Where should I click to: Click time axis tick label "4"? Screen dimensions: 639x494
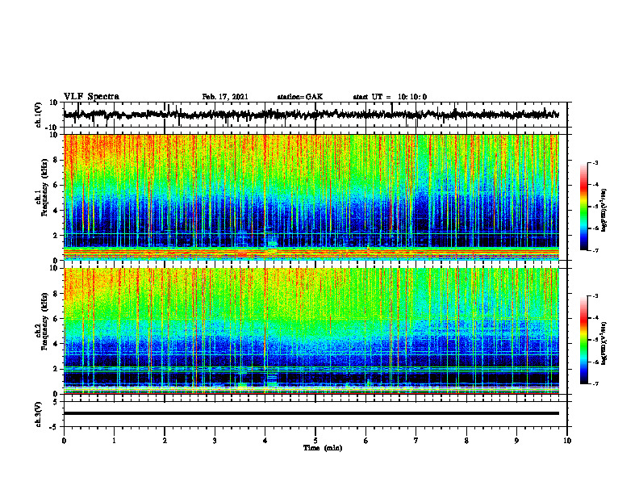click(265, 441)
